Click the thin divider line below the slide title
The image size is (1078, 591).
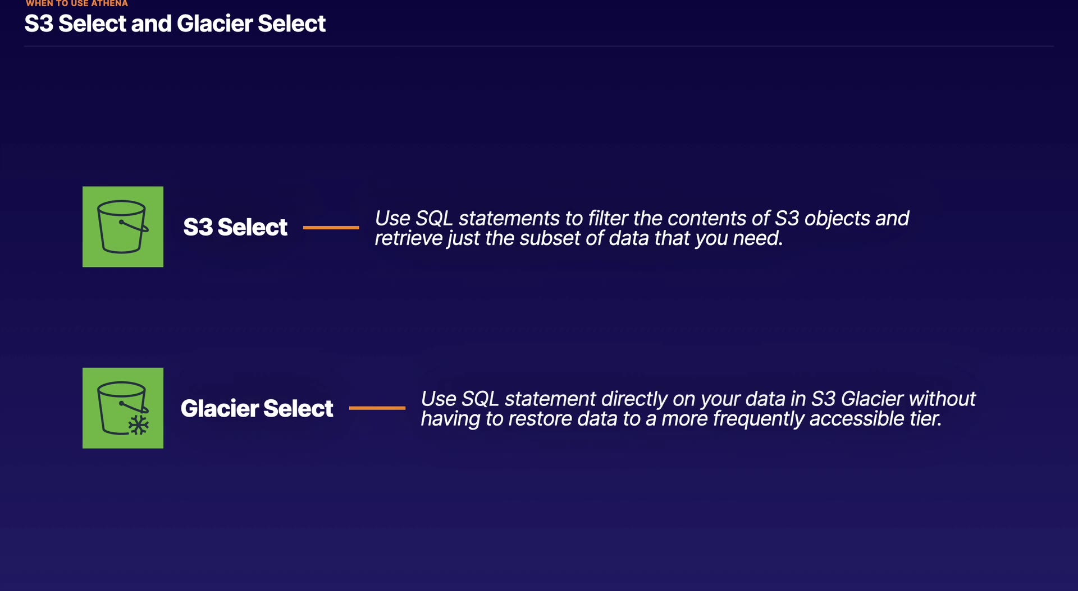538,46
